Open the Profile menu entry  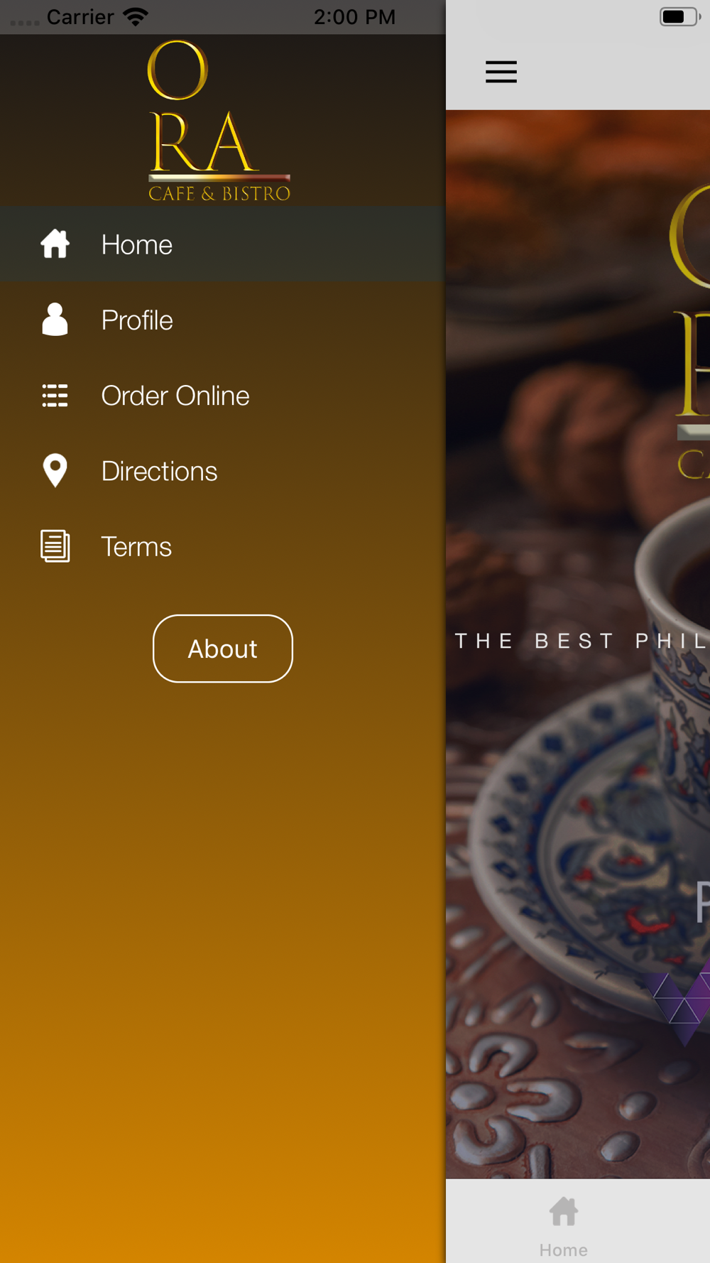pyautogui.click(x=223, y=320)
